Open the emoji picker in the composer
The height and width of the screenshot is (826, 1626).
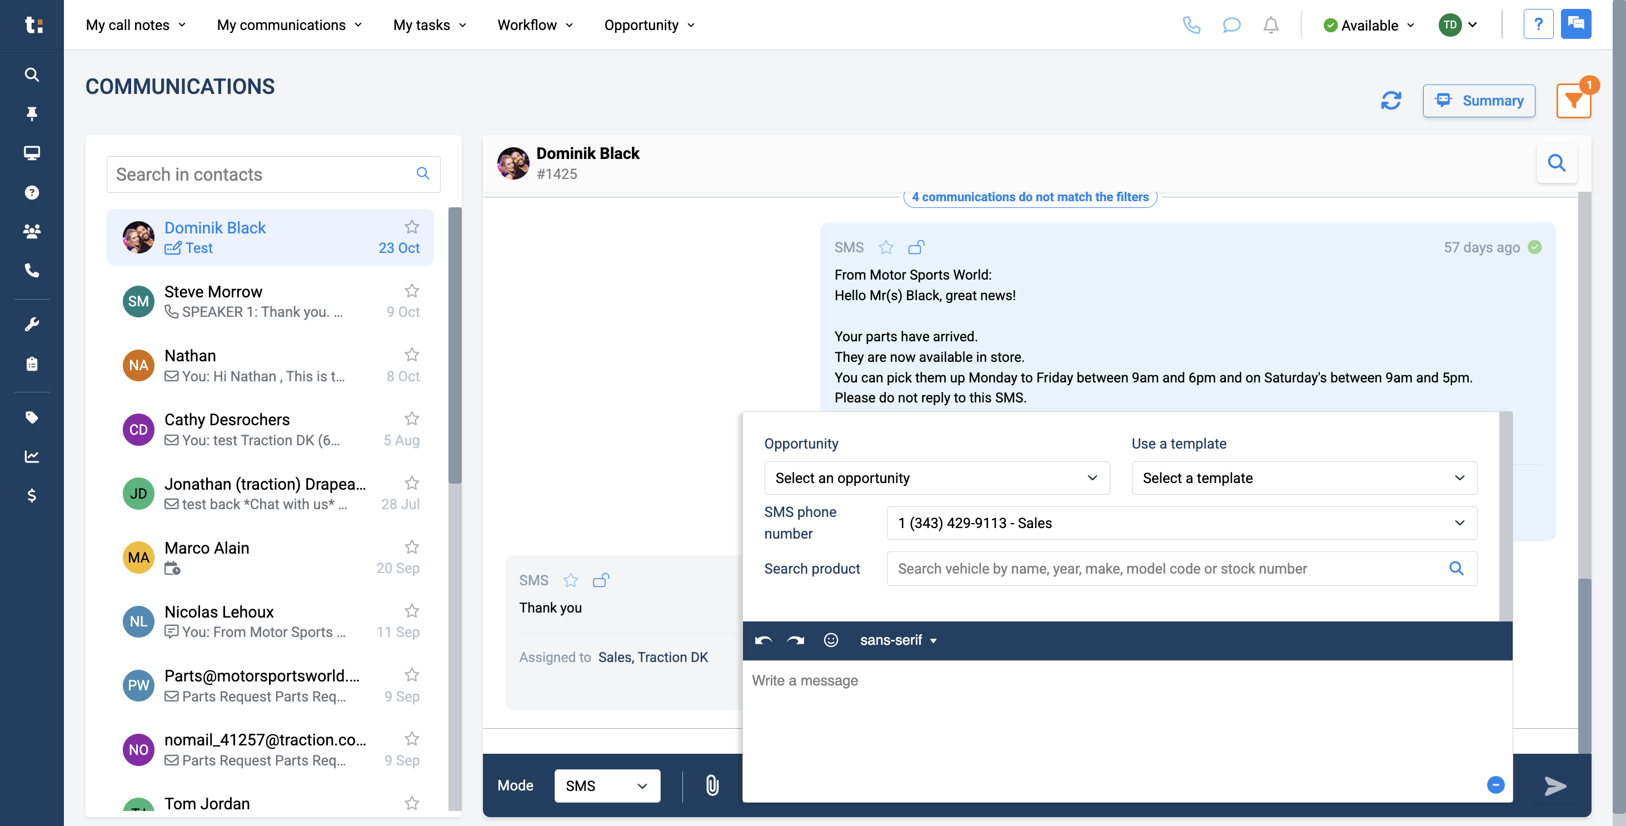pyautogui.click(x=831, y=640)
